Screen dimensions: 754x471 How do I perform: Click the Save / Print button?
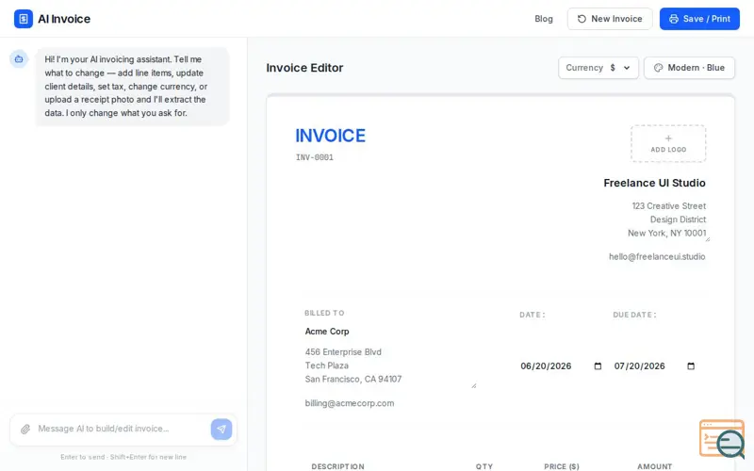pyautogui.click(x=699, y=19)
